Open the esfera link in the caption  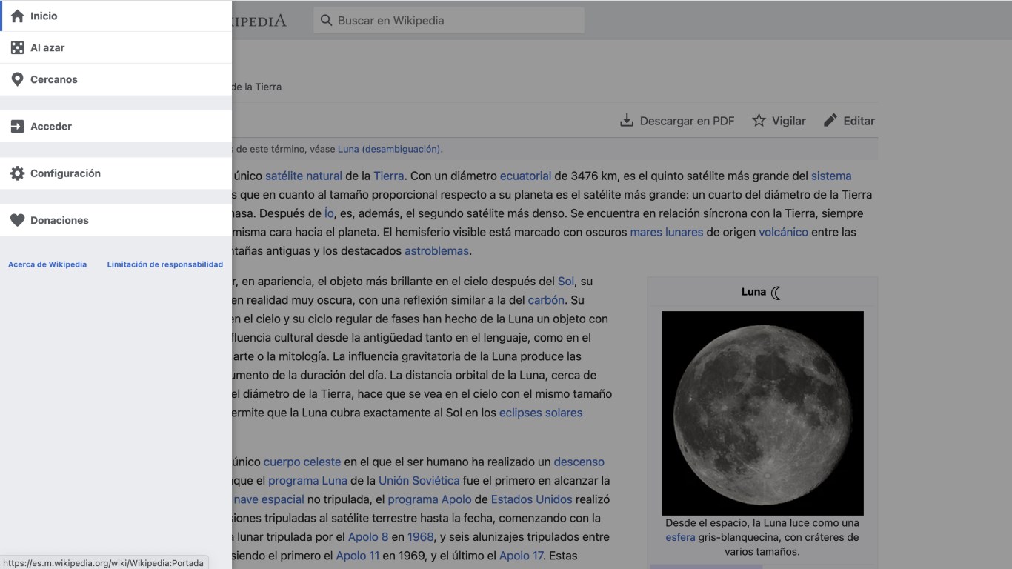680,537
